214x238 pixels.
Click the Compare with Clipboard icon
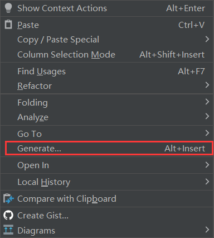[x=8, y=198]
